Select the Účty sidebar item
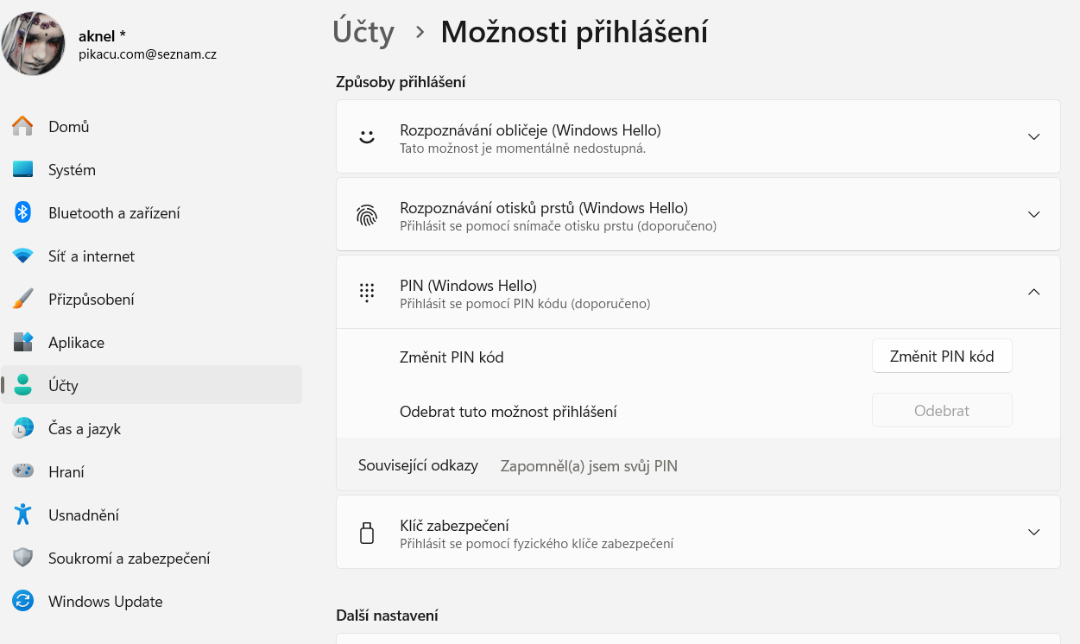 pos(152,385)
